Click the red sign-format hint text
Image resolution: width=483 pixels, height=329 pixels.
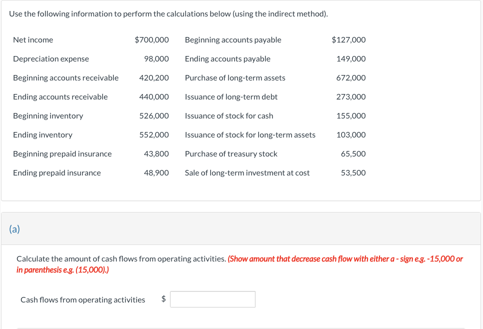coord(345,259)
